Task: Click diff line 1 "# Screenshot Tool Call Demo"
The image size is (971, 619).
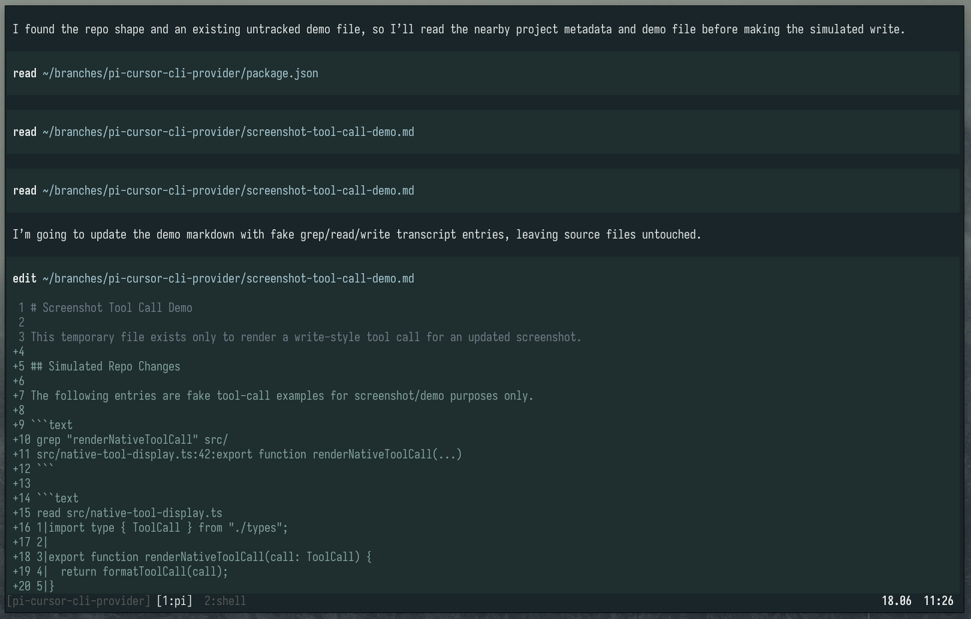Action: (105, 308)
